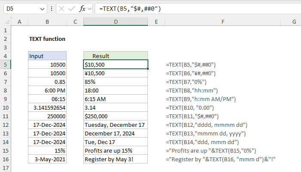Image resolution: width=301 pixels, height=172 pixels.
Task: Select row 4 header
Action: point(5,56)
